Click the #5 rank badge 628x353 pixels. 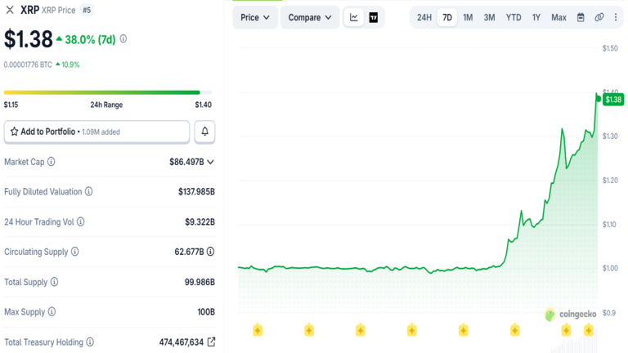click(87, 10)
